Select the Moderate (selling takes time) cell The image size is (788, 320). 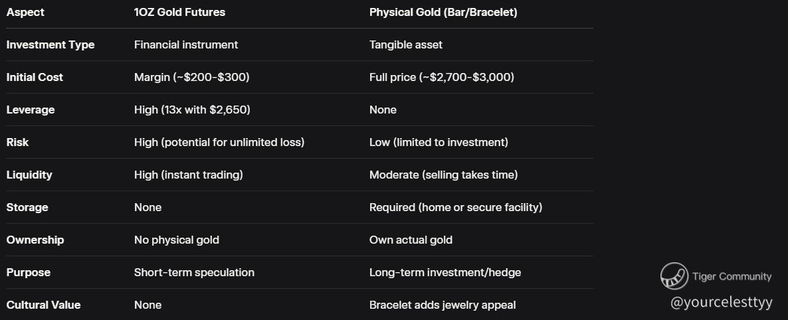(x=443, y=175)
